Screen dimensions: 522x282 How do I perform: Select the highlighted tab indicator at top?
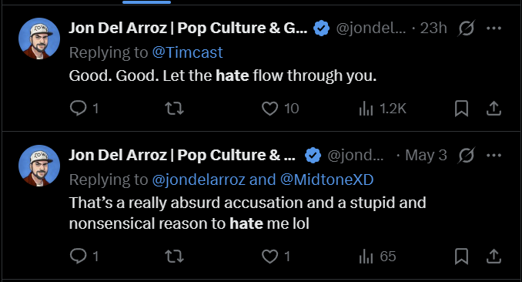click(x=146, y=2)
